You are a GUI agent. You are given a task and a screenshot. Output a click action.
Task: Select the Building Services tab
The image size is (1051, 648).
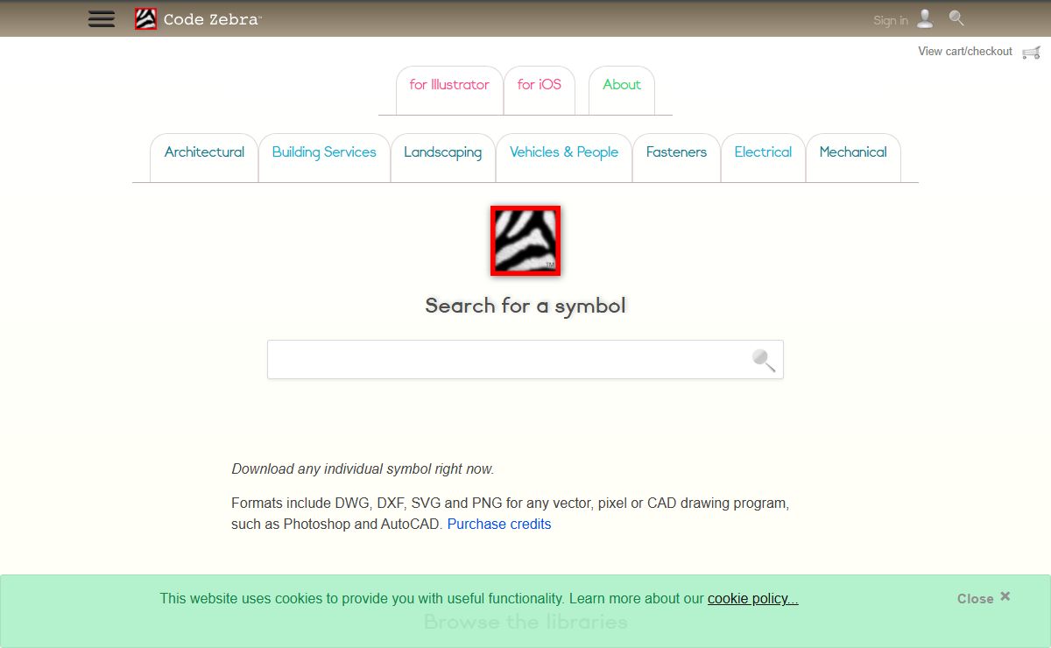point(324,158)
